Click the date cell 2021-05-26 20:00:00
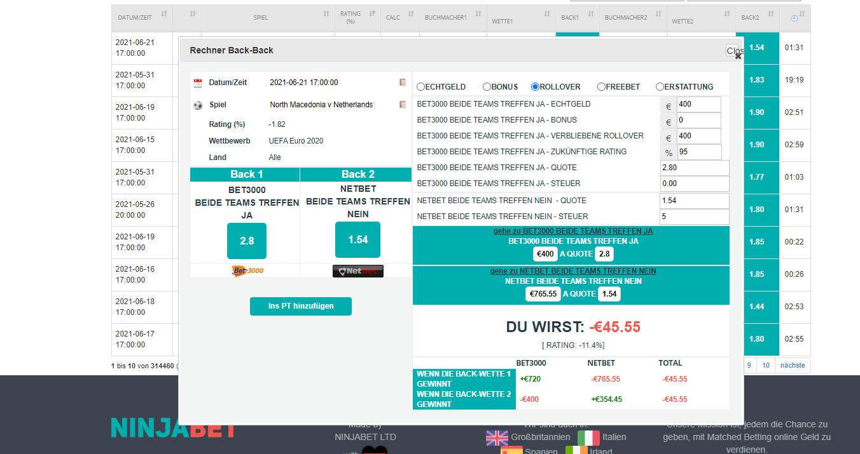860x454 pixels. click(x=142, y=210)
